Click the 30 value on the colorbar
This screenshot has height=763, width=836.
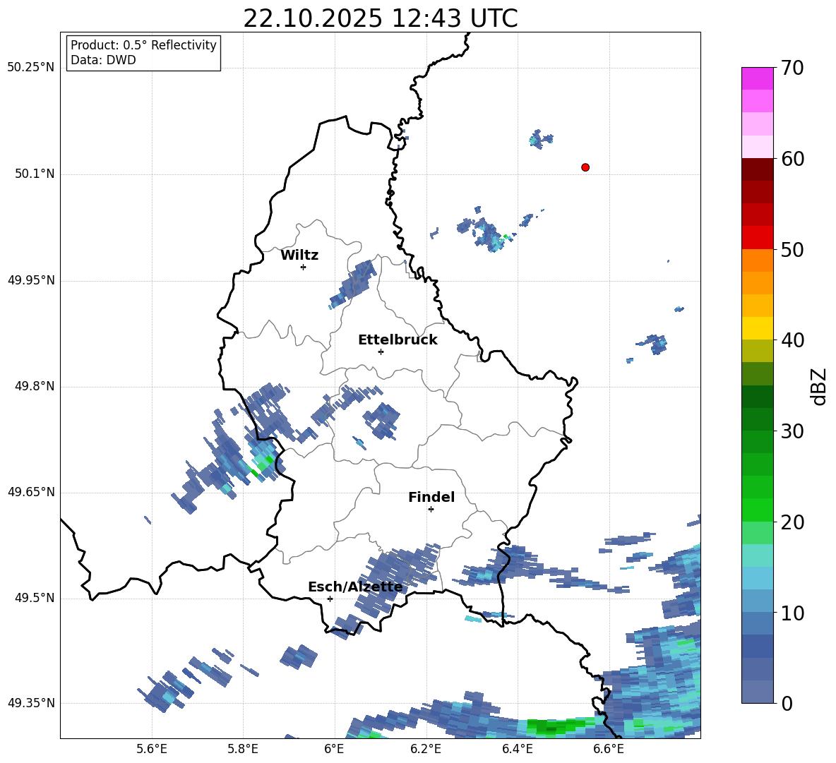coord(792,431)
